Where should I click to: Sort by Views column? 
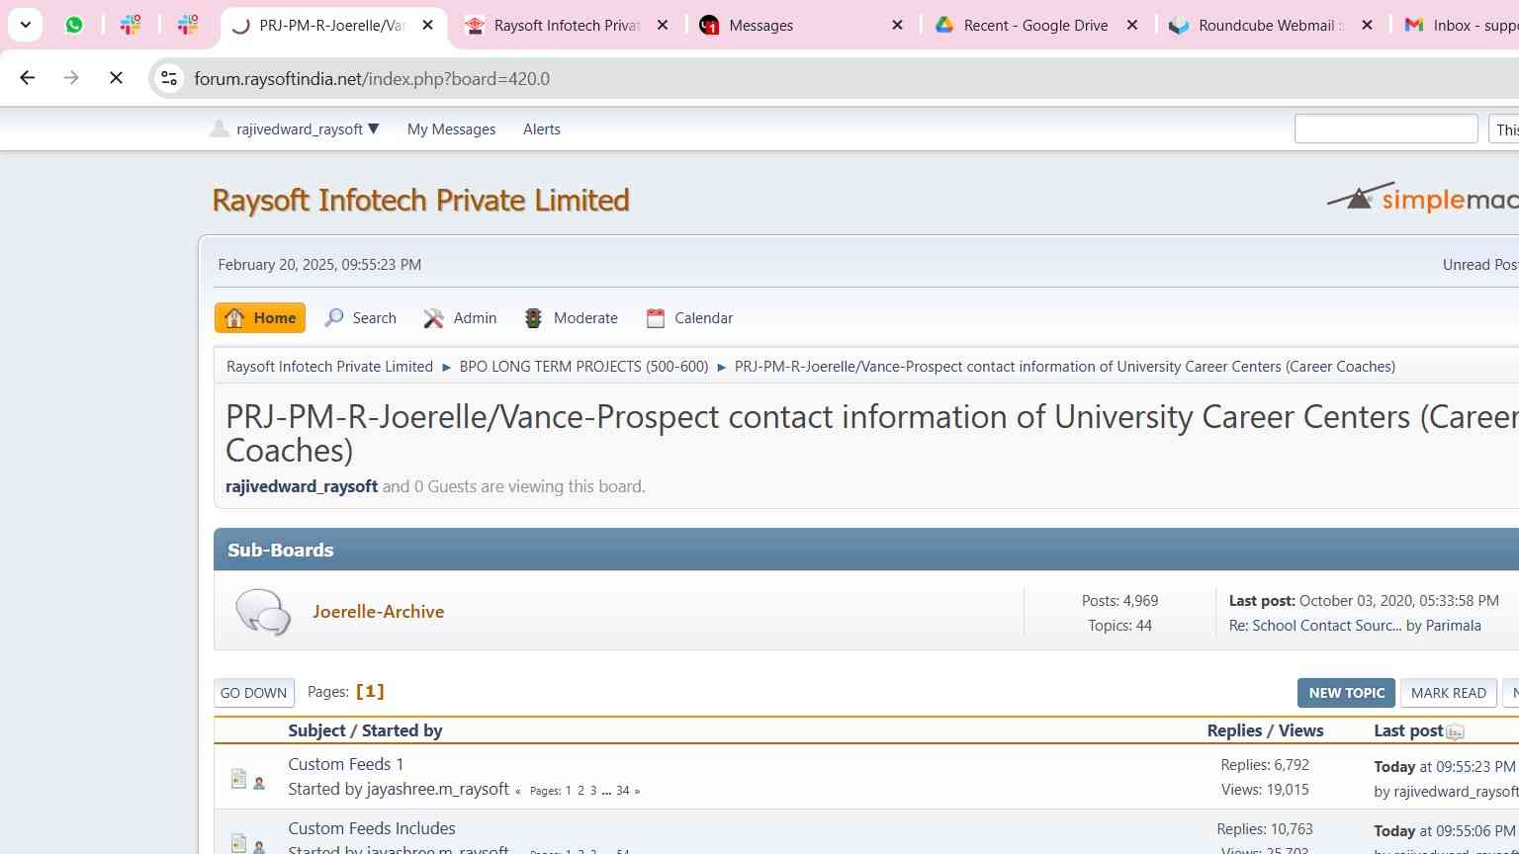tap(1300, 730)
